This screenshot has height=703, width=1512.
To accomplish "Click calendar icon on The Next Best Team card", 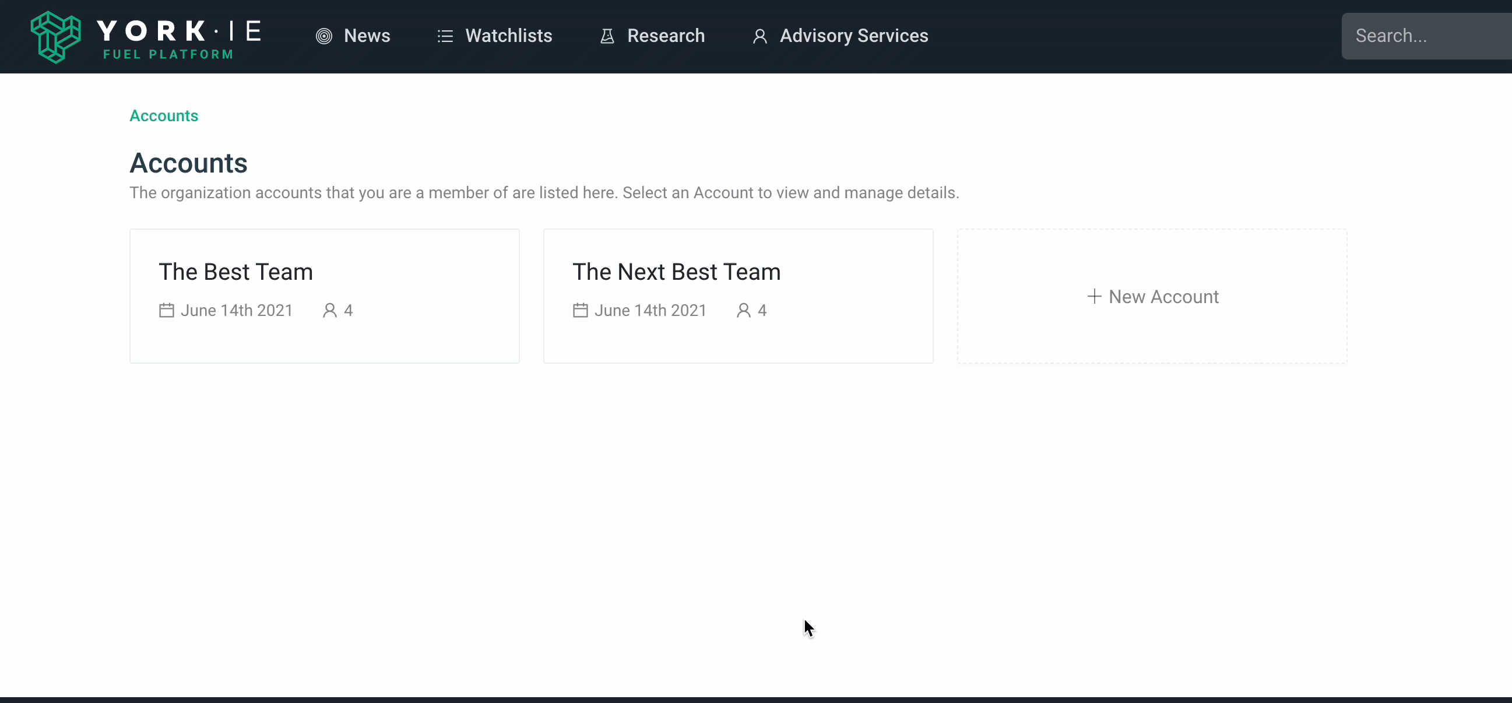I will click(581, 310).
